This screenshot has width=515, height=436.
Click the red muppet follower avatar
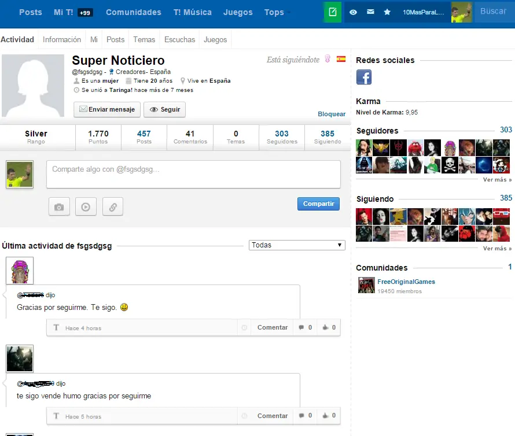coord(415,147)
